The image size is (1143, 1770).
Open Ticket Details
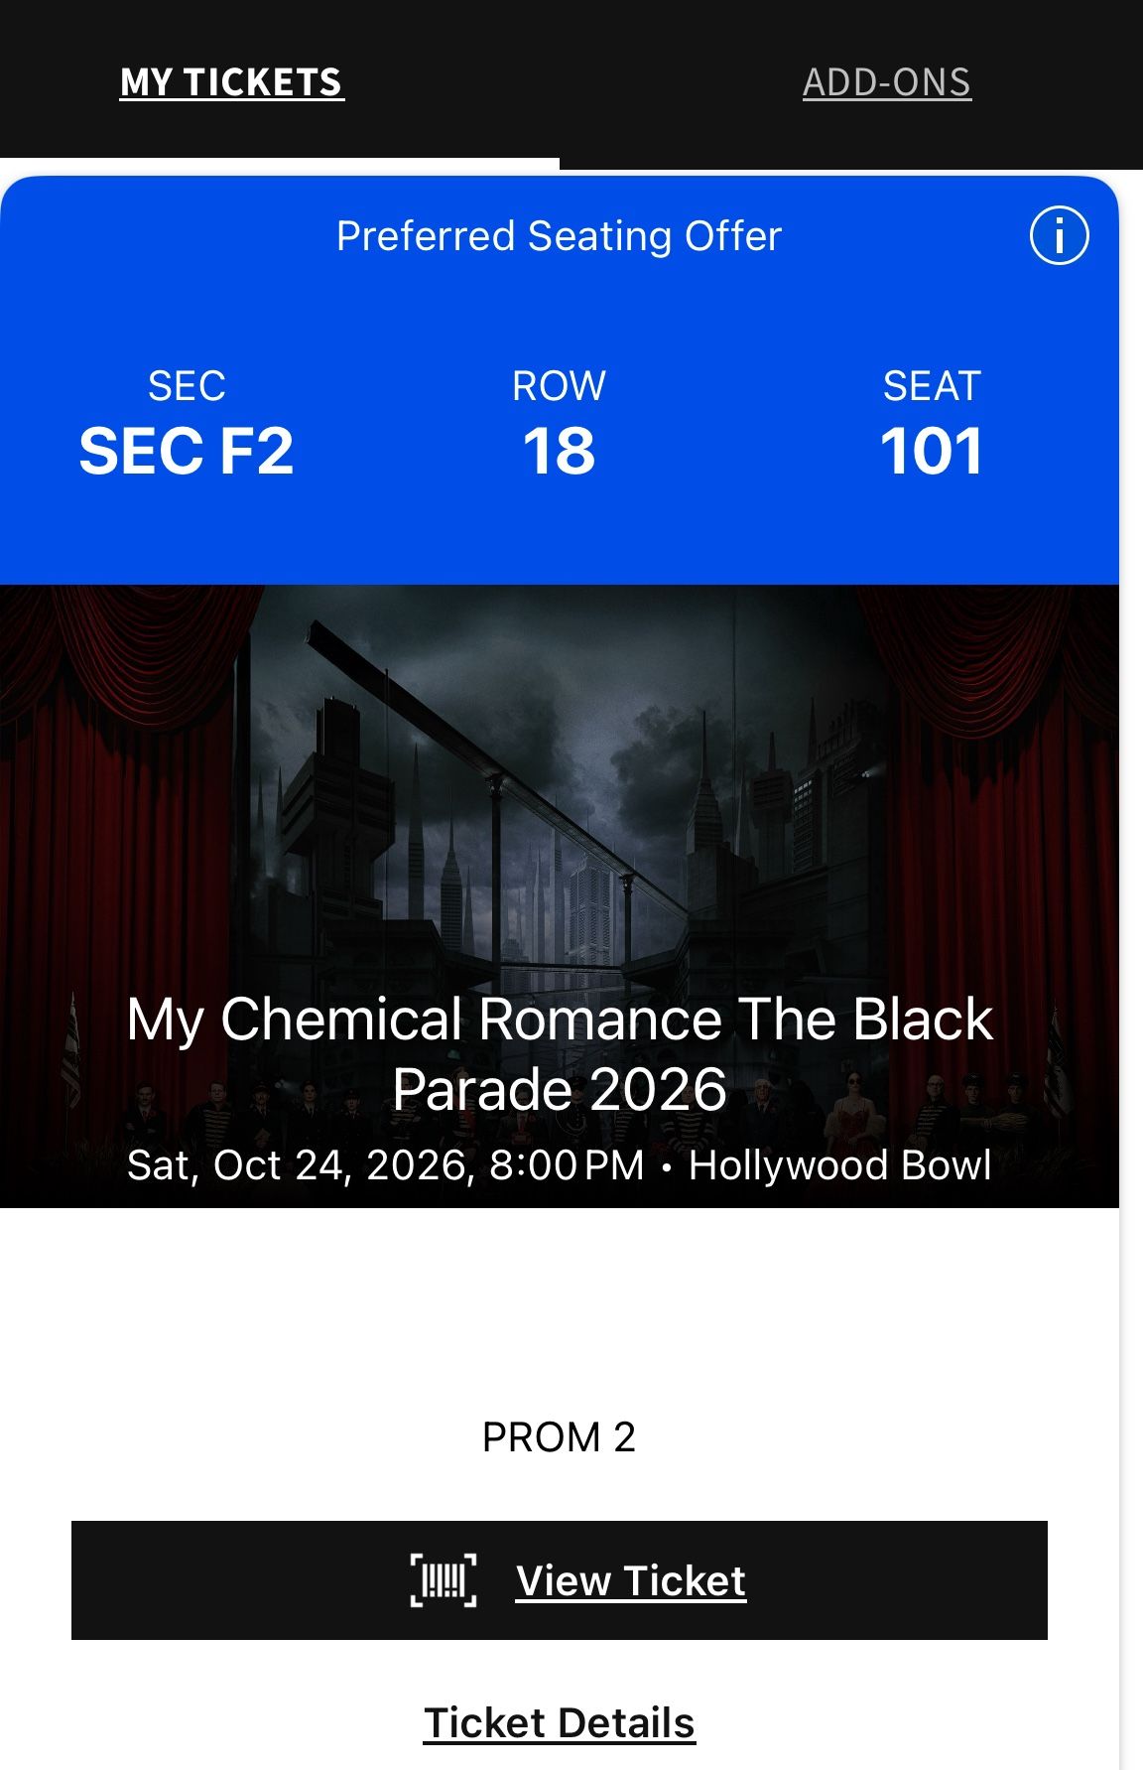(560, 1724)
